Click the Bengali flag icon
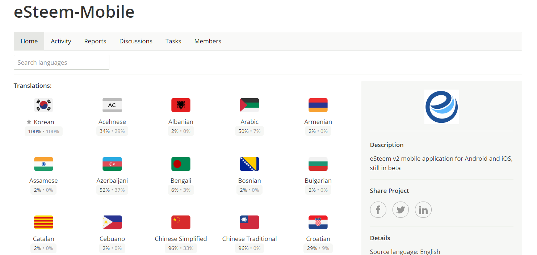537x255 pixels. tap(181, 164)
